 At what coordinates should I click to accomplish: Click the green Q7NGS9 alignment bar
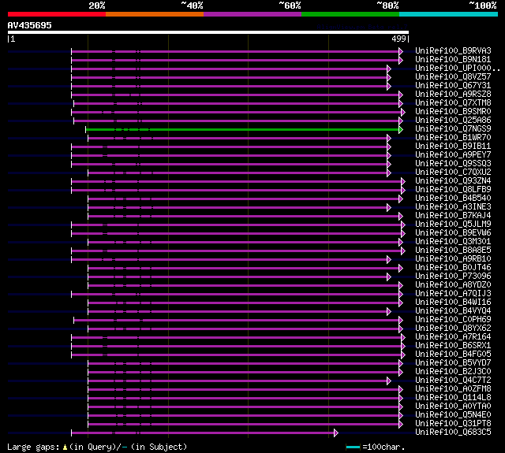point(243,129)
